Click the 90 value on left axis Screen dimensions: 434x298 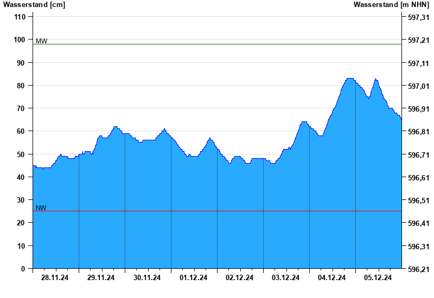[21, 63]
